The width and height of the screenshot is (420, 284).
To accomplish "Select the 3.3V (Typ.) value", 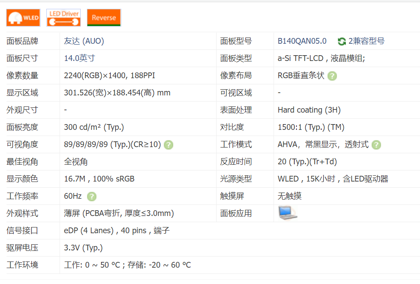I will (83, 248).
